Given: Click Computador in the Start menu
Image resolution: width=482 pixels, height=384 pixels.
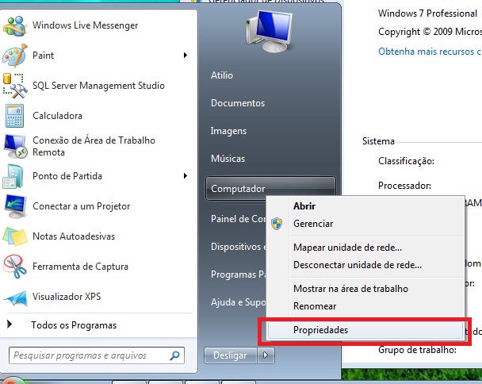Looking at the screenshot, I should (270, 188).
